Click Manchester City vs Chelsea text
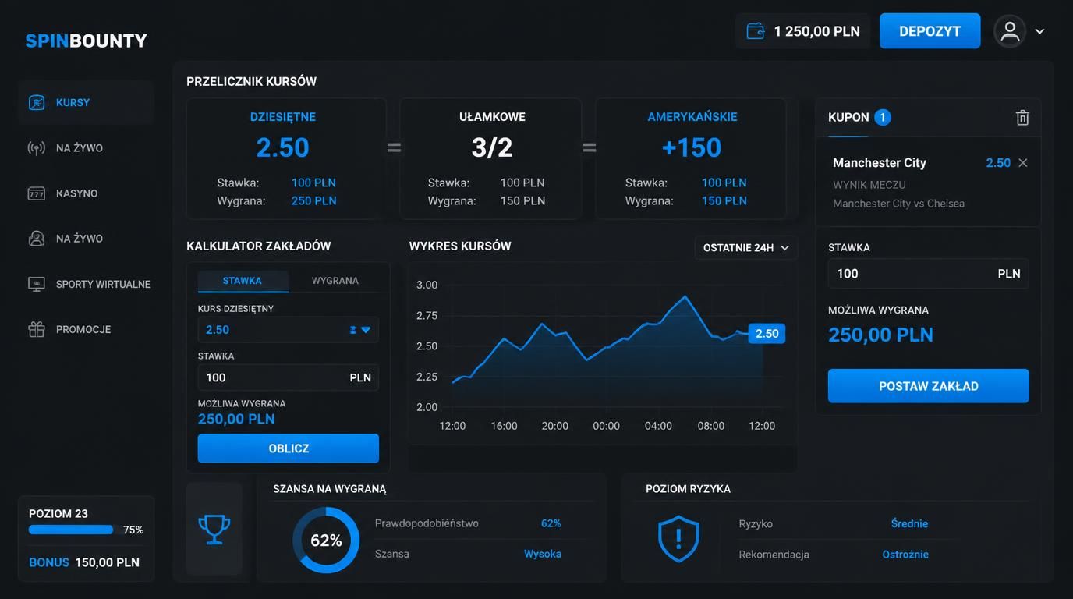Image resolution: width=1073 pixels, height=599 pixels. tap(898, 204)
